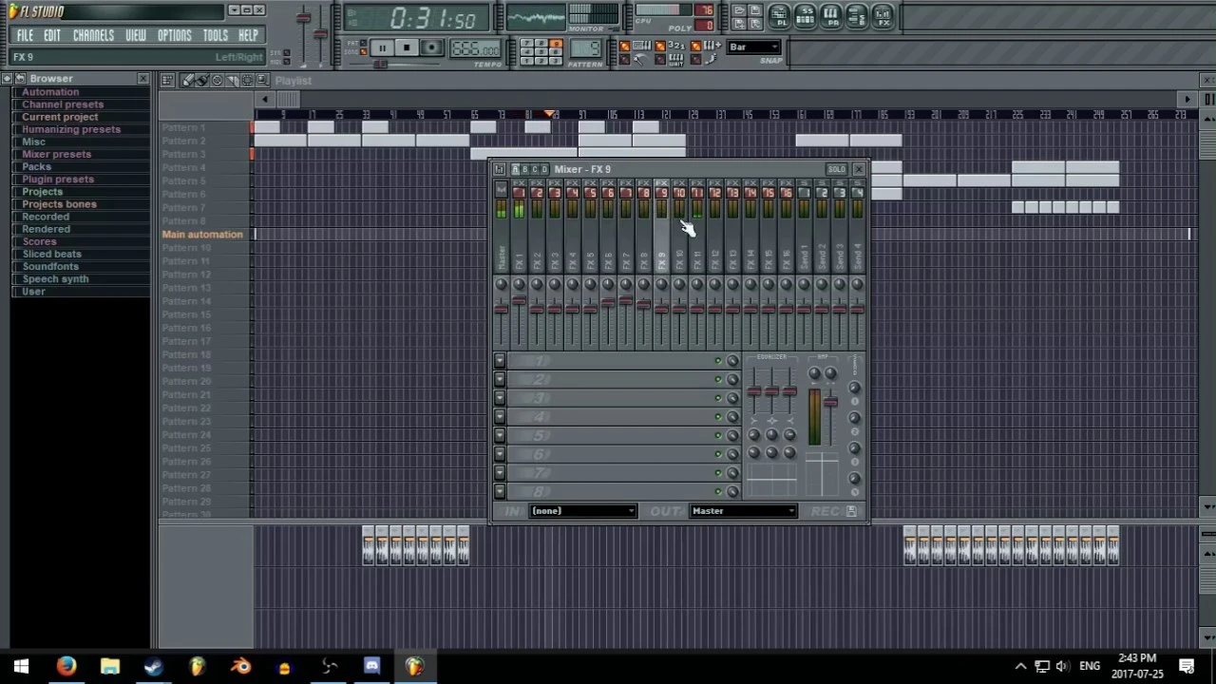The width and height of the screenshot is (1216, 684).
Task: Select mixer layout B button
Action: [525, 169]
